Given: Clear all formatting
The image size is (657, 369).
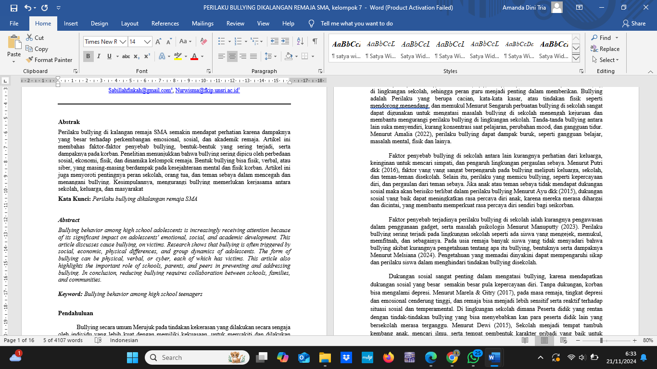Looking at the screenshot, I should click(203, 41).
